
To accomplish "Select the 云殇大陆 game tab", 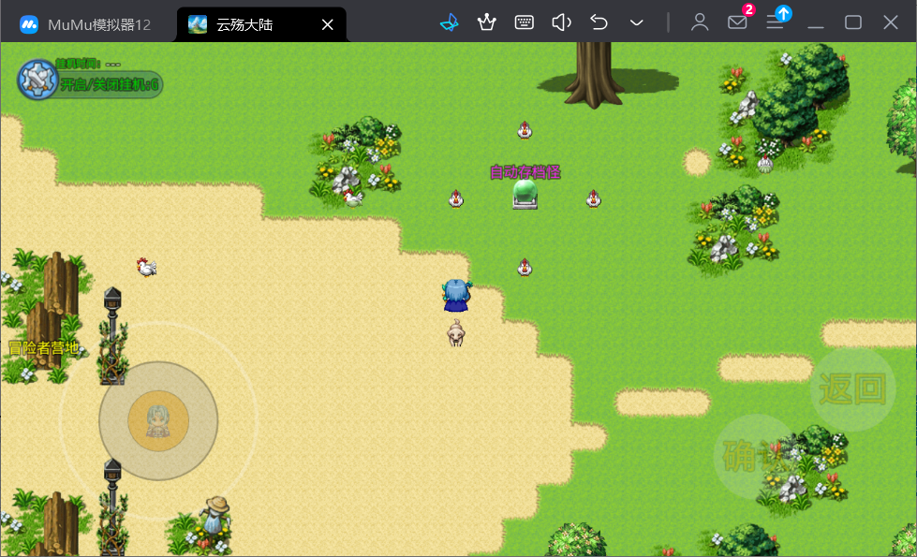I will [244, 24].
